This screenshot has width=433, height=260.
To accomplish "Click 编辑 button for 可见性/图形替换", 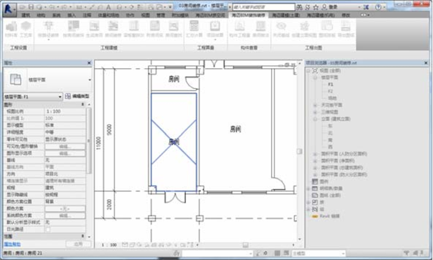I will coord(65,146).
